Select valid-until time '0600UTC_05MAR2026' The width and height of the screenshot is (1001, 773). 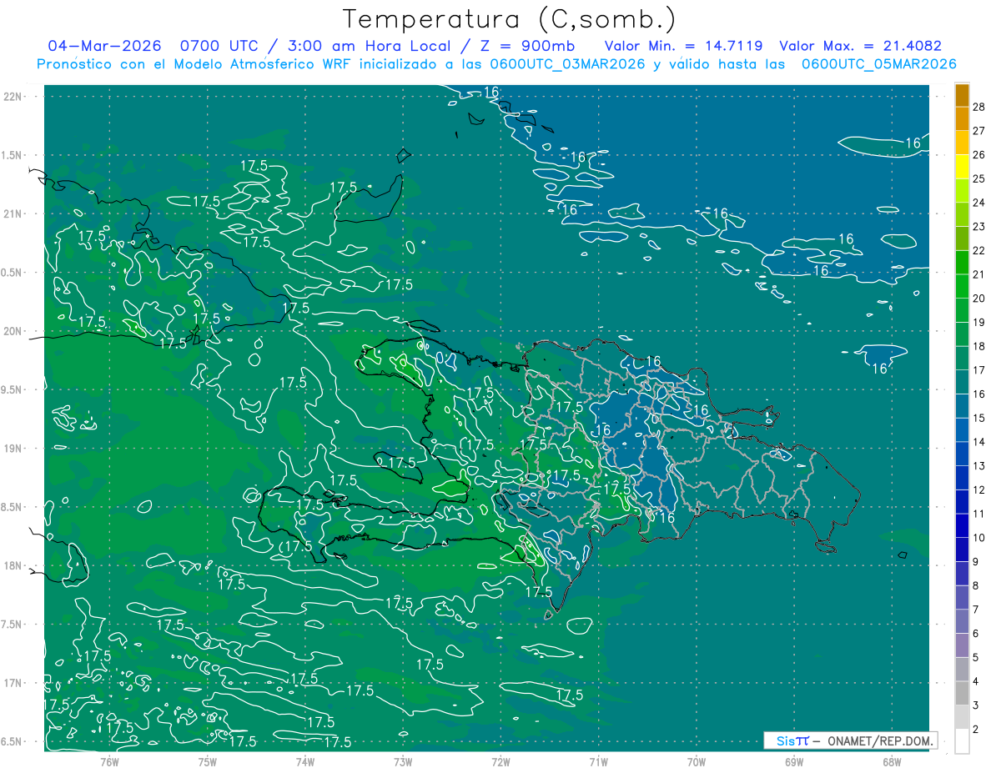click(879, 64)
